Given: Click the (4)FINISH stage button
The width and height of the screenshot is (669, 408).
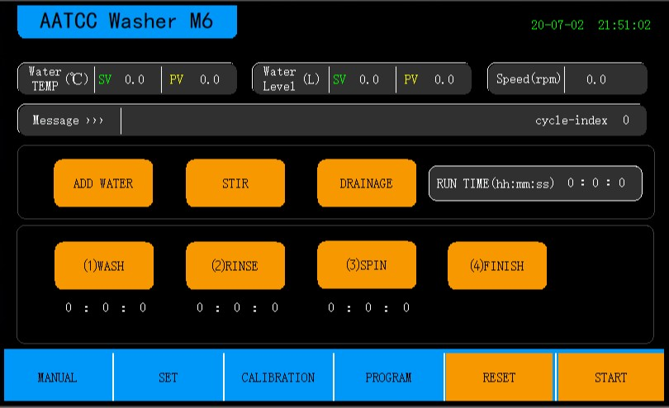Looking at the screenshot, I should pos(497,265).
